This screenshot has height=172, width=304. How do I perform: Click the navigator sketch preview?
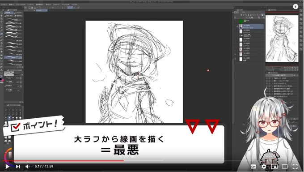tap(282, 39)
